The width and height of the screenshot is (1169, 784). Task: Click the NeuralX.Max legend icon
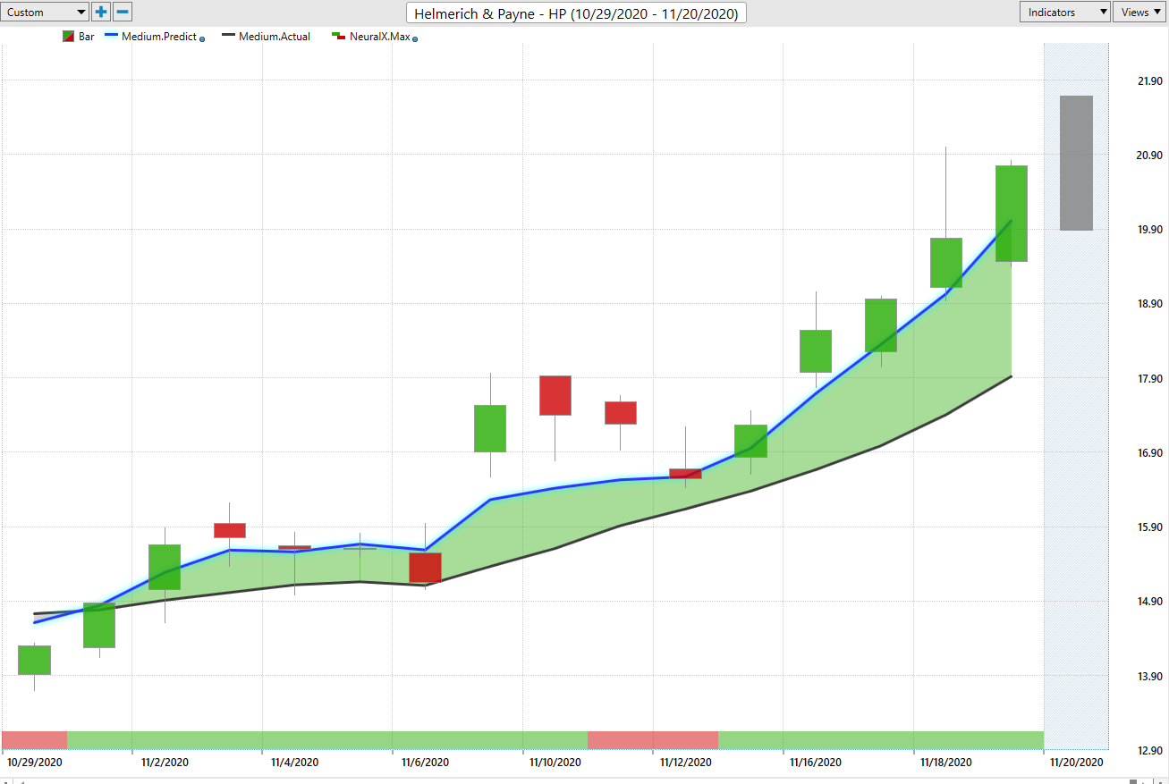[x=337, y=37]
